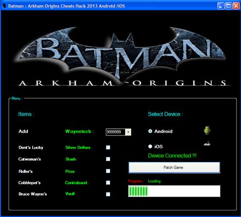Click the Silver Dollars label
The height and width of the screenshot is (217, 241).
coord(78,147)
